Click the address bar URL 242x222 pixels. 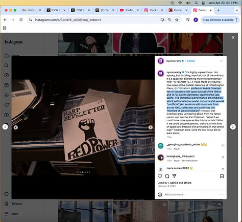tap(68, 20)
